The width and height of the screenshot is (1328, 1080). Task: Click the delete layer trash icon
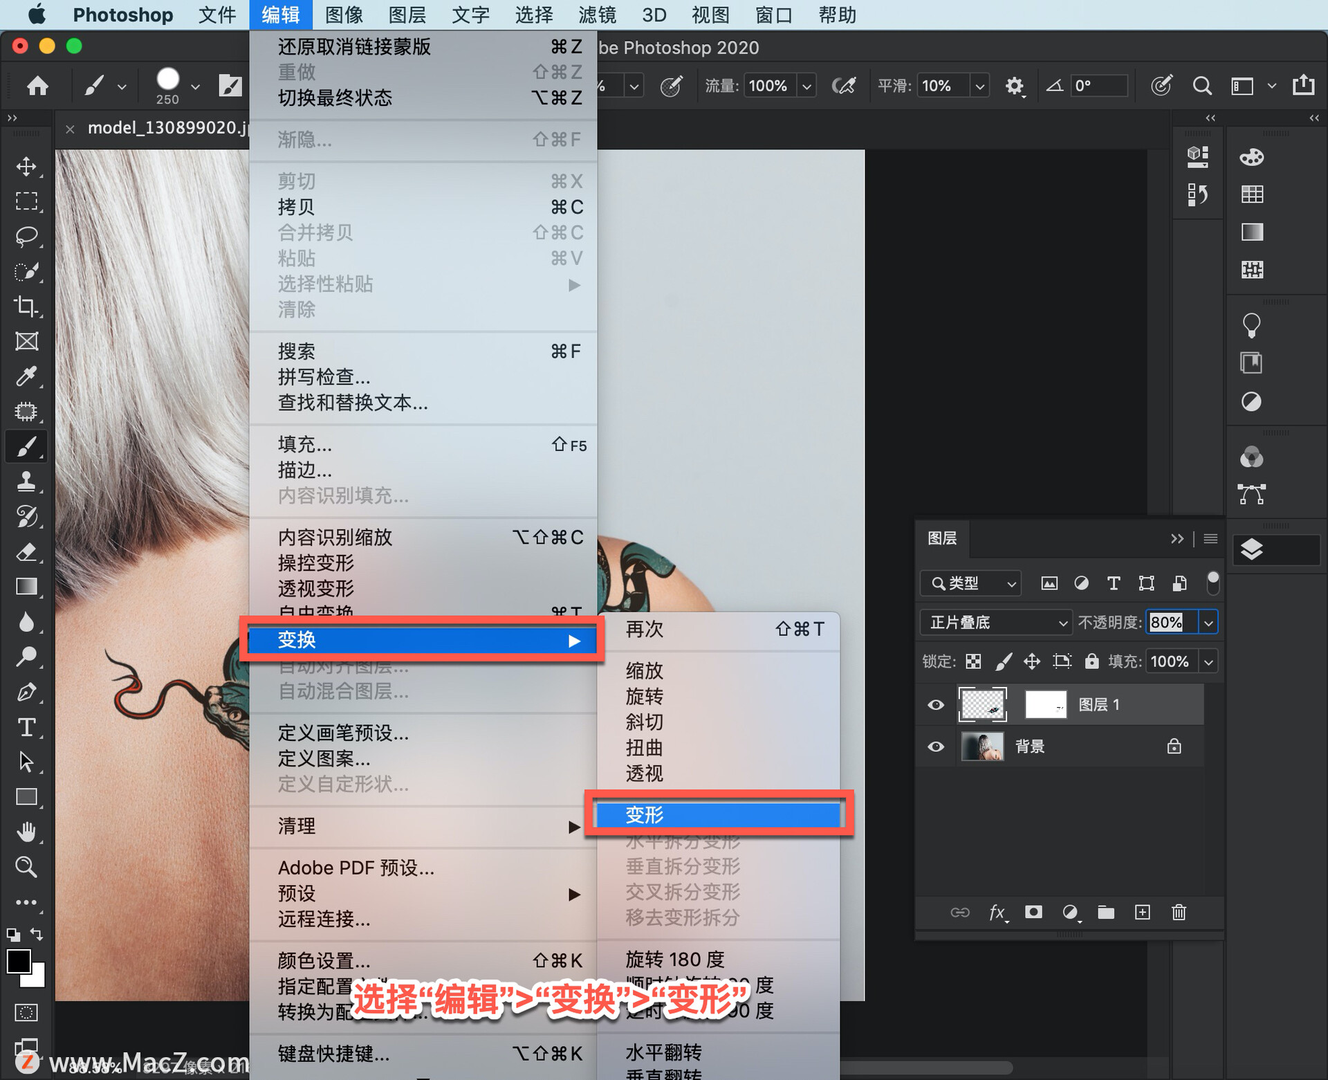1179,912
